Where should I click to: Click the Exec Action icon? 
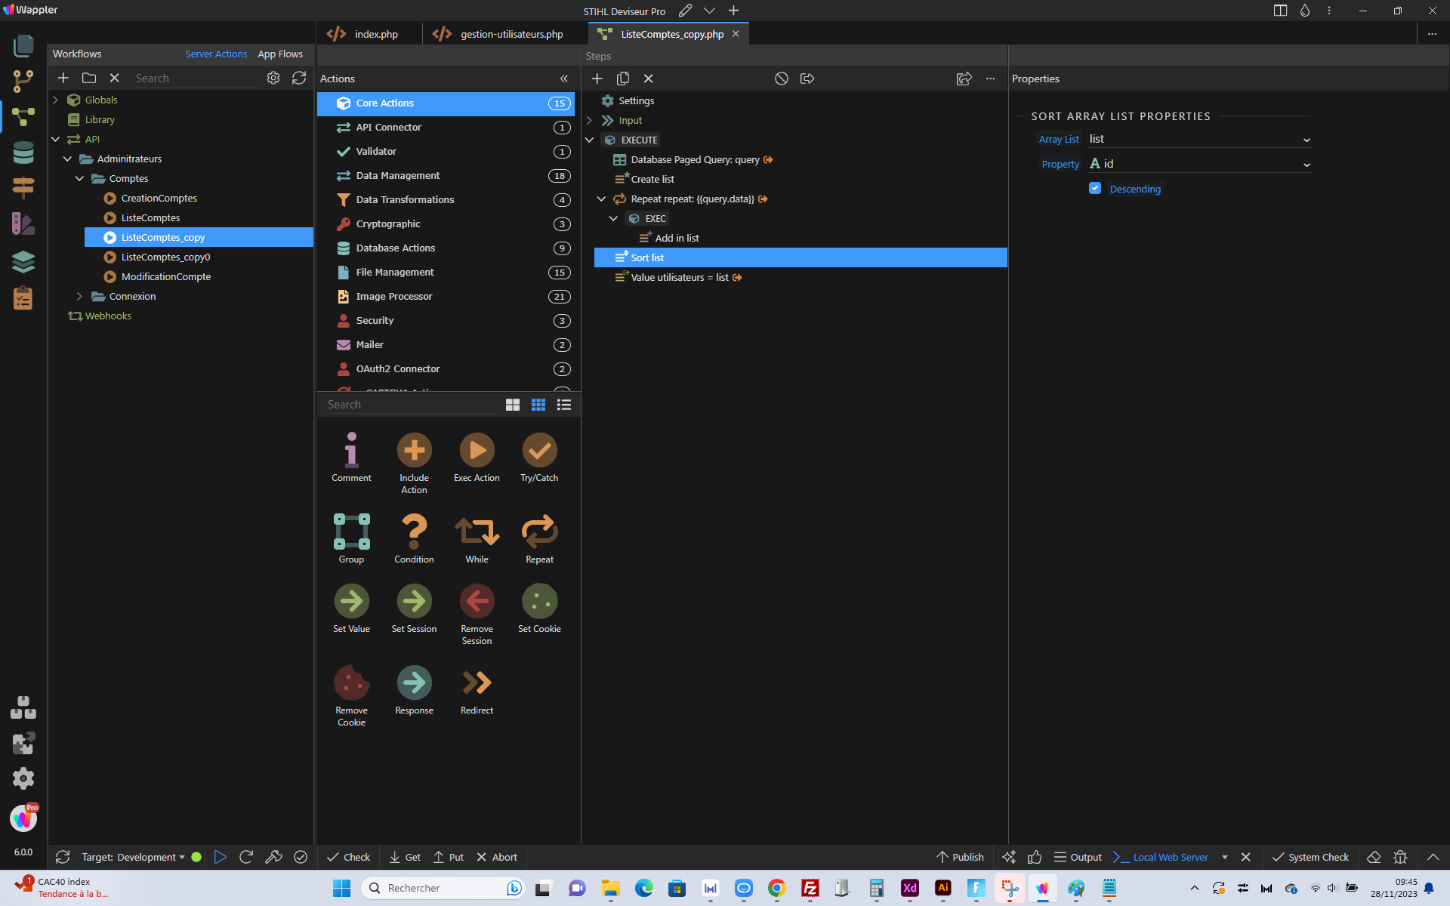click(477, 451)
